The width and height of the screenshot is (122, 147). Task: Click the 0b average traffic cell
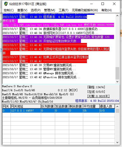point(91,111)
